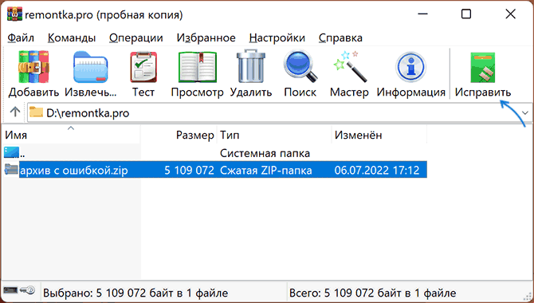Click status text 'Всего: 5 109 072 байт в 1 файле'
Viewport: 534px width, 303px height.
click(372, 293)
